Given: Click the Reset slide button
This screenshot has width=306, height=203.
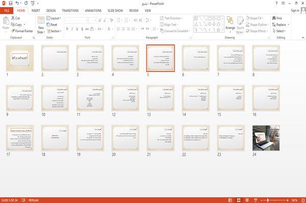Looking at the screenshot, I should [52, 24].
